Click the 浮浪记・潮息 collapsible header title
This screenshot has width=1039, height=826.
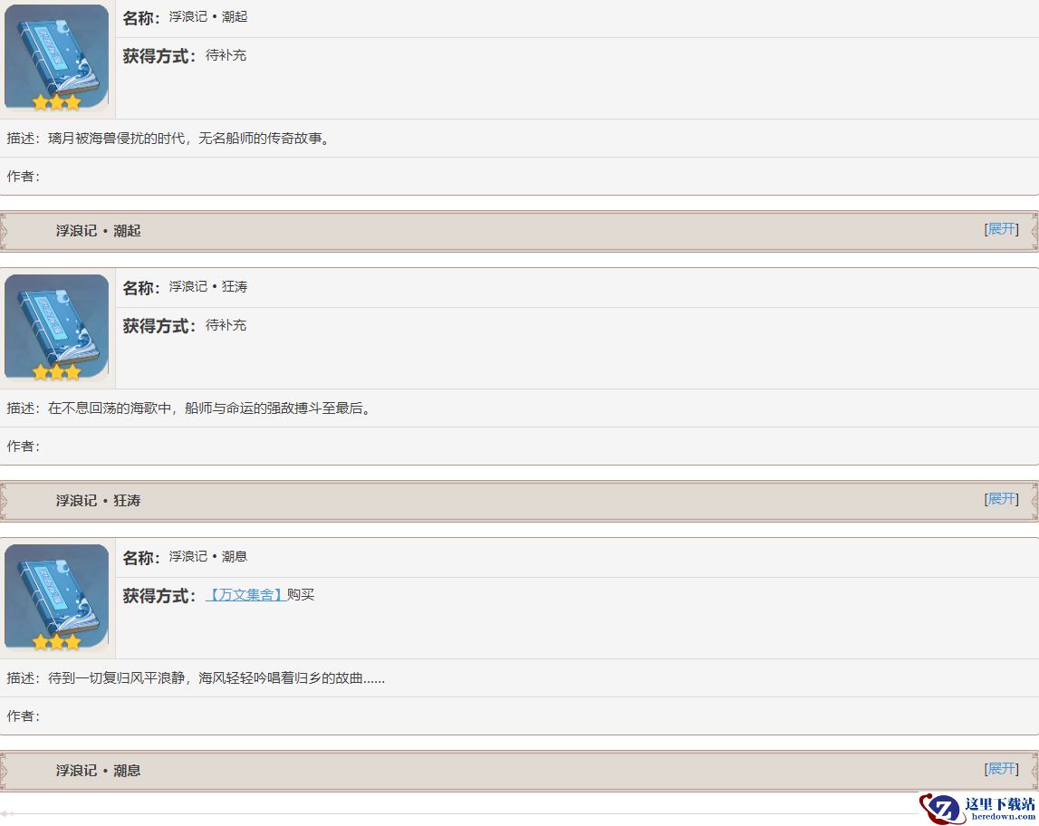[x=98, y=771]
